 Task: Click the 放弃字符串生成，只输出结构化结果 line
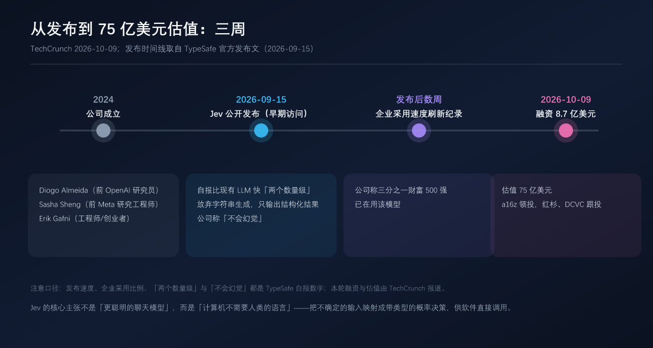coord(258,204)
